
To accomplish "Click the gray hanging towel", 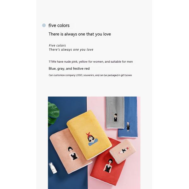I will pos(115,112).
